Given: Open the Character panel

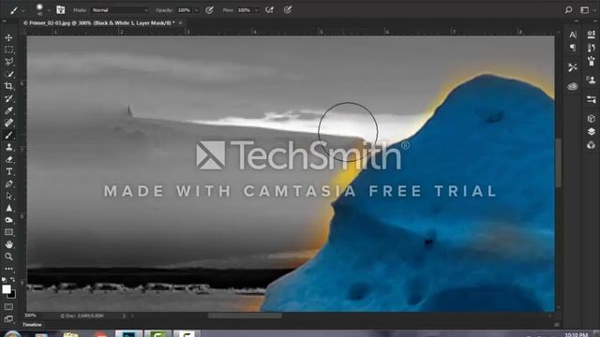Looking at the screenshot, I should 573,35.
